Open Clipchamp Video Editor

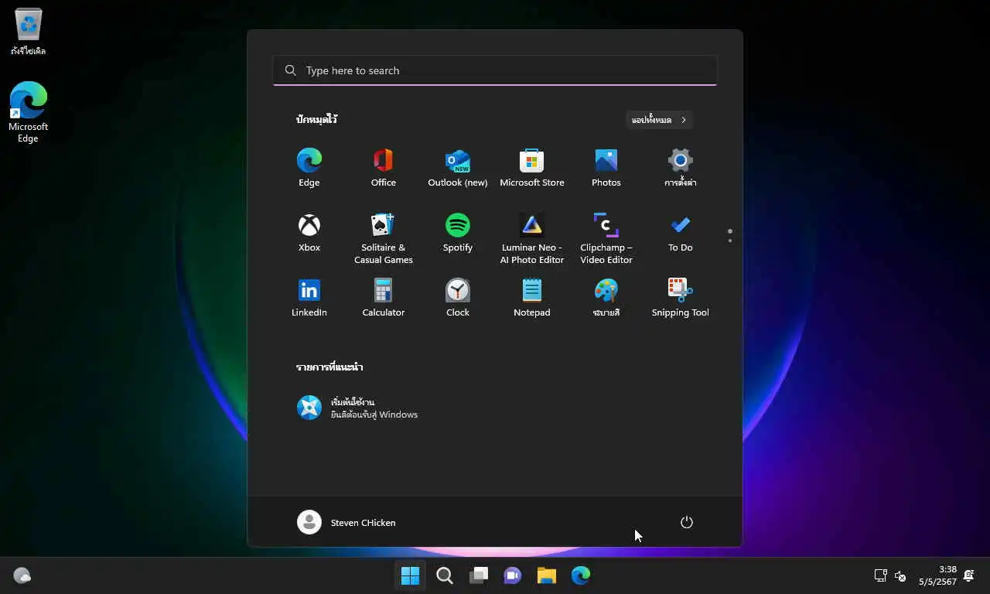(x=606, y=238)
